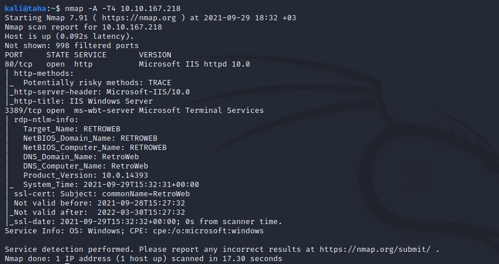This screenshot has width=499, height=264.
Task: Click the 'Potentially risky methods: TRACE' line
Action: [97, 83]
